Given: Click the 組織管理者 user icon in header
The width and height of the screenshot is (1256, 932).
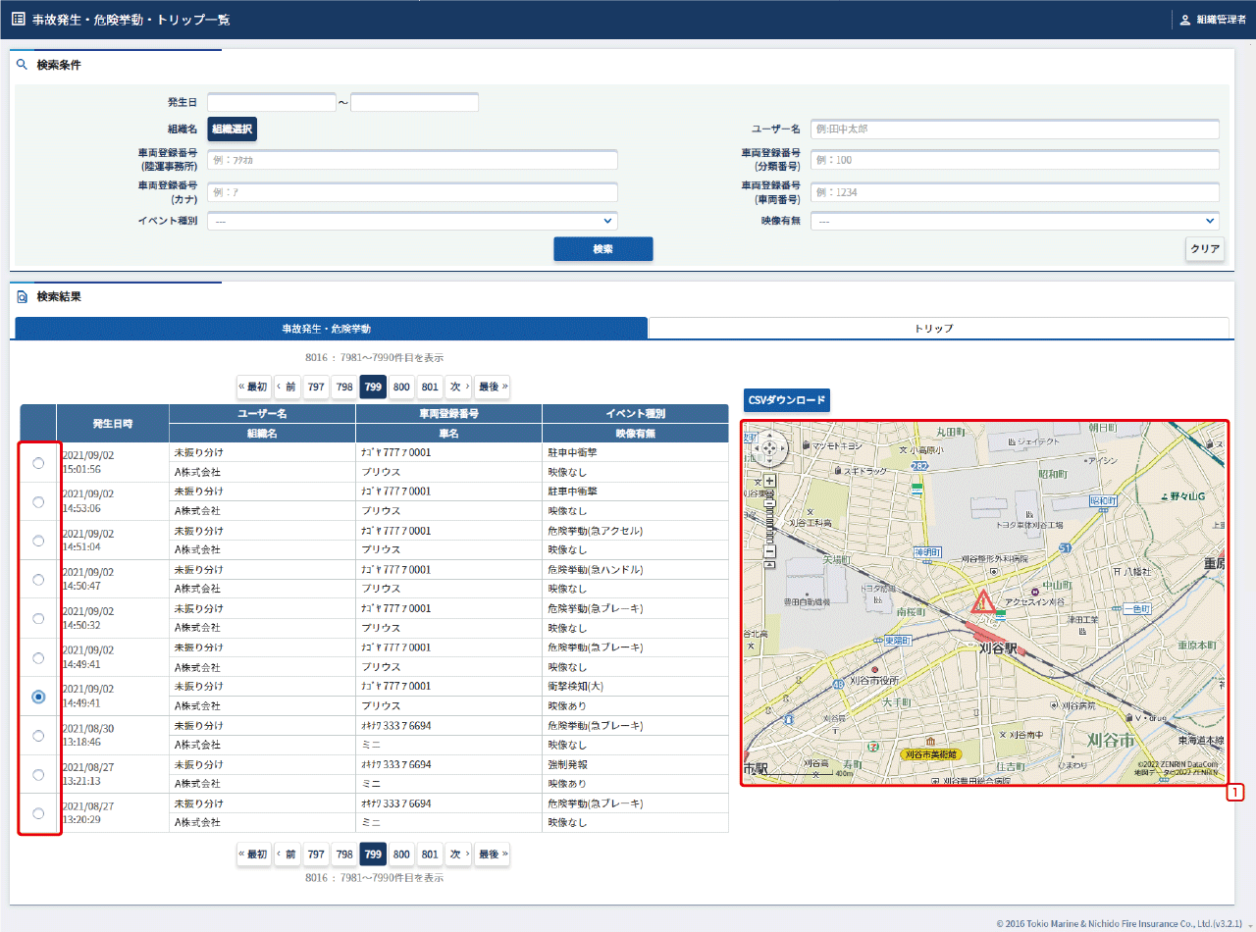Looking at the screenshot, I should coord(1184,20).
